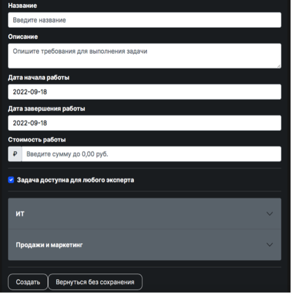Click the 'Задача доступна для любого эксперта' label text
The image size is (291, 293).
(x=75, y=180)
